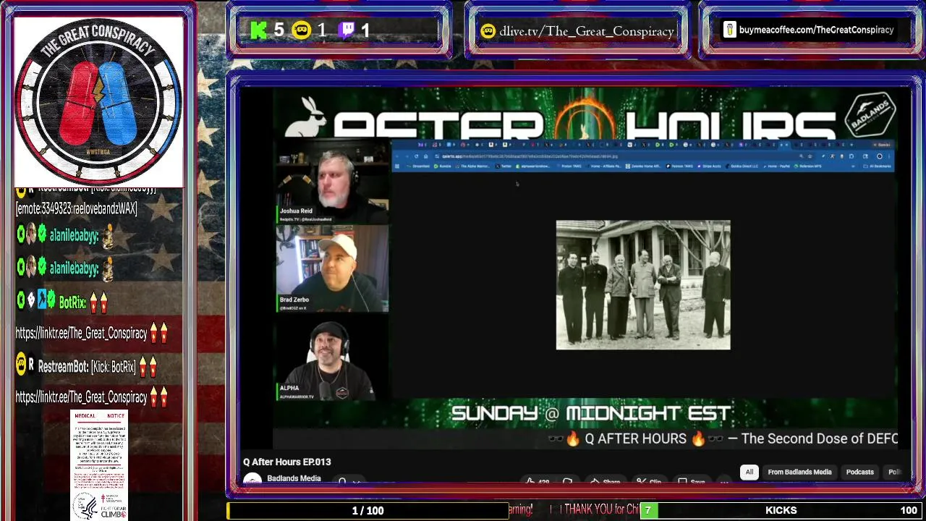
Task: Click the scrolling Q AFTER HOURS ticker text
Action: (722, 439)
